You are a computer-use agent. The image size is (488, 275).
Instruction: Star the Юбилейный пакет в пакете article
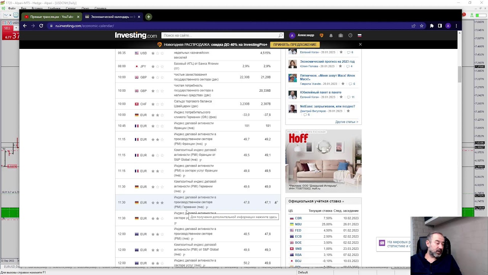pos(341,97)
